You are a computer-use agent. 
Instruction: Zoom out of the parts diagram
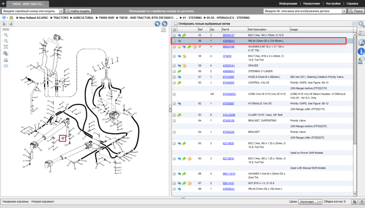[6, 41]
